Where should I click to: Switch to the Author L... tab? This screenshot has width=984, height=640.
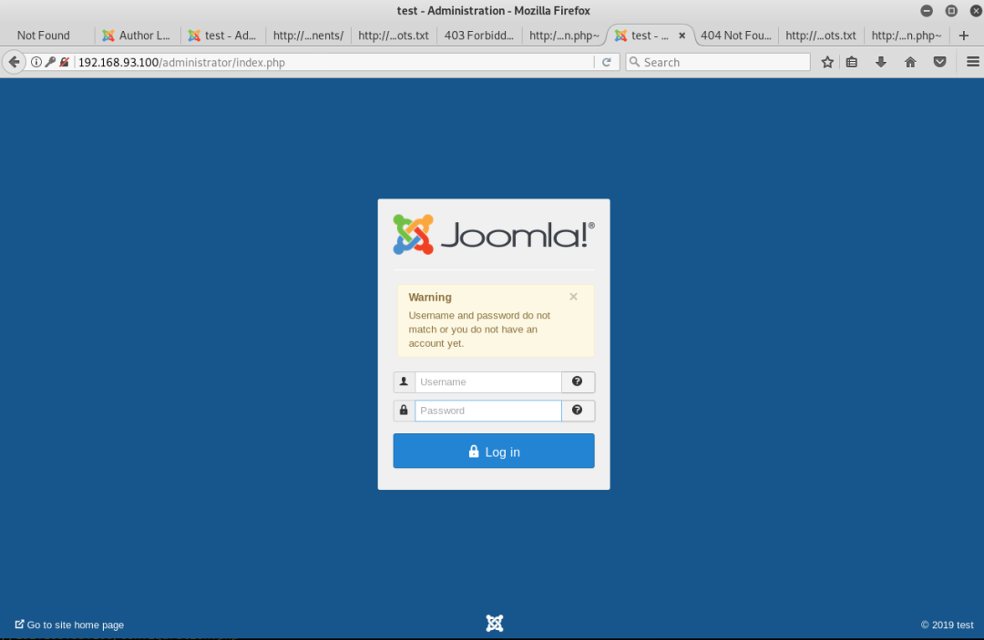(137, 36)
